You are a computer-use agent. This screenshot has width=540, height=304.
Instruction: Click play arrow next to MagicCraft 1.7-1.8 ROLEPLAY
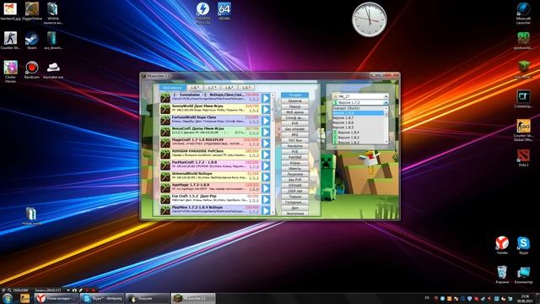click(266, 143)
